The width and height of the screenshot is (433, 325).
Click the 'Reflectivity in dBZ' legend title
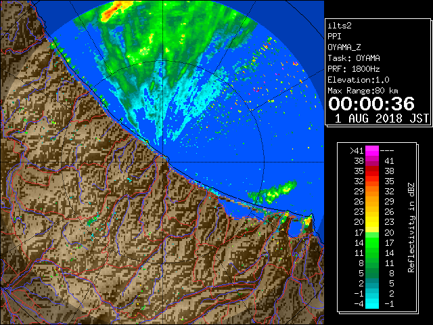411,227
